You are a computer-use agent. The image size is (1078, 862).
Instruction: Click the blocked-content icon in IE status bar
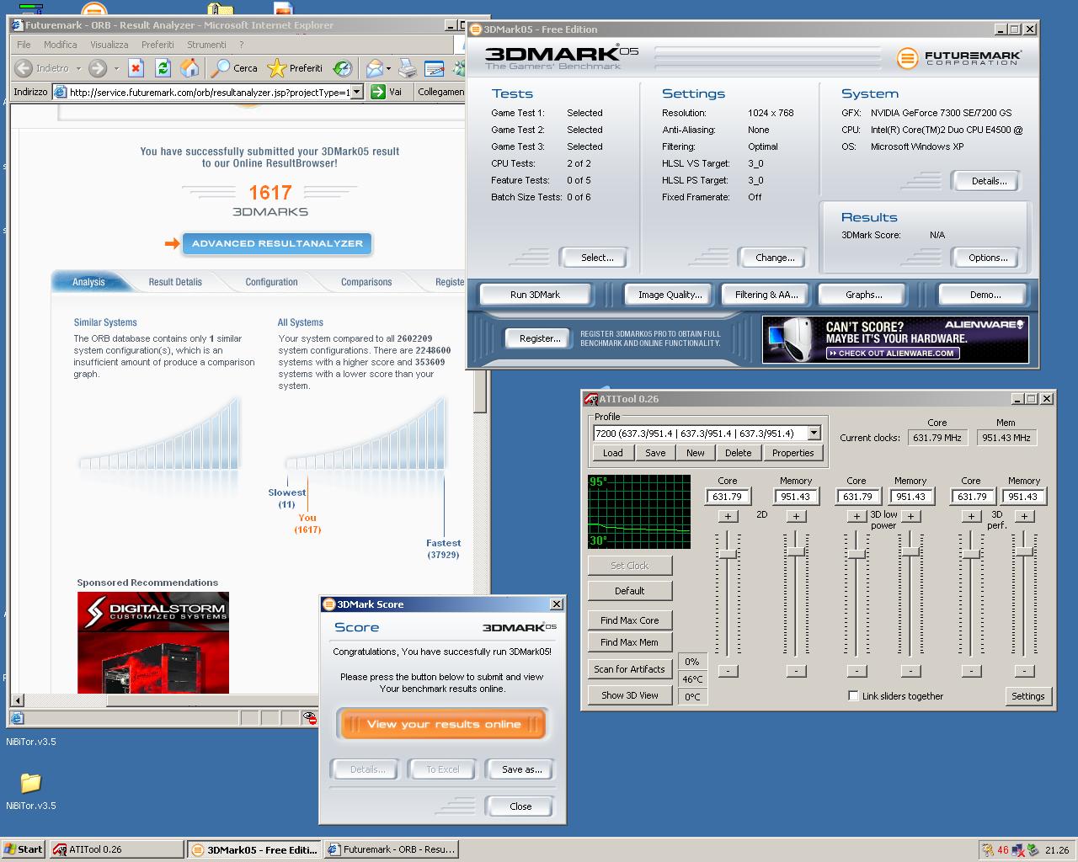click(310, 717)
